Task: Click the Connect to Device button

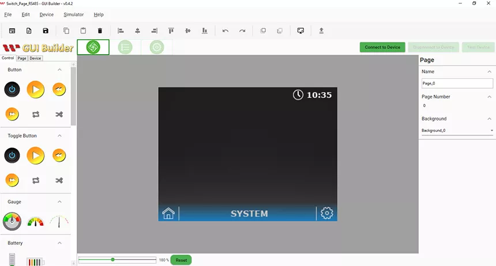Action: point(382,47)
